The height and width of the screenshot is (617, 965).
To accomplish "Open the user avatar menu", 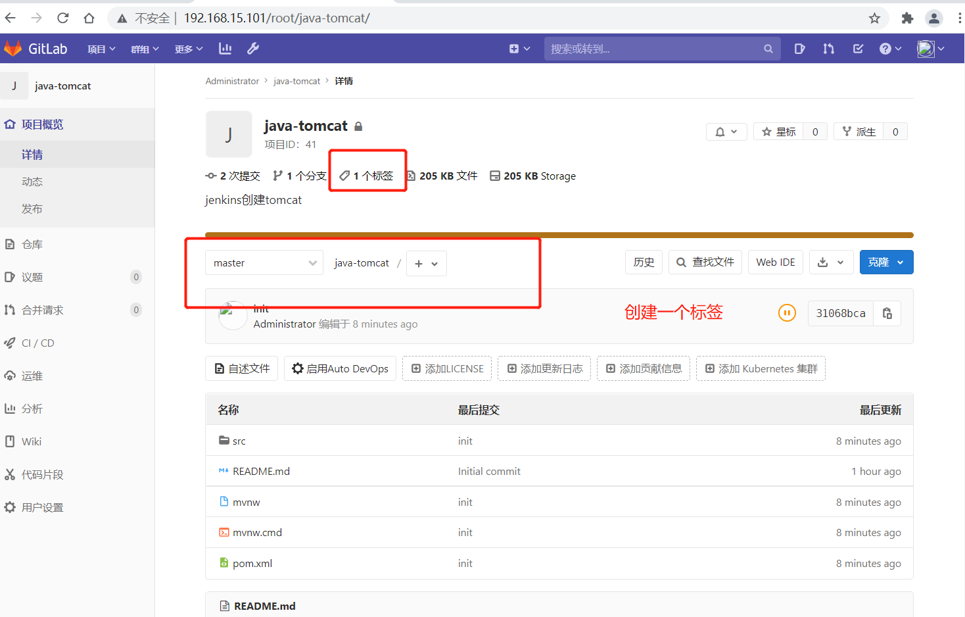I will tap(931, 49).
